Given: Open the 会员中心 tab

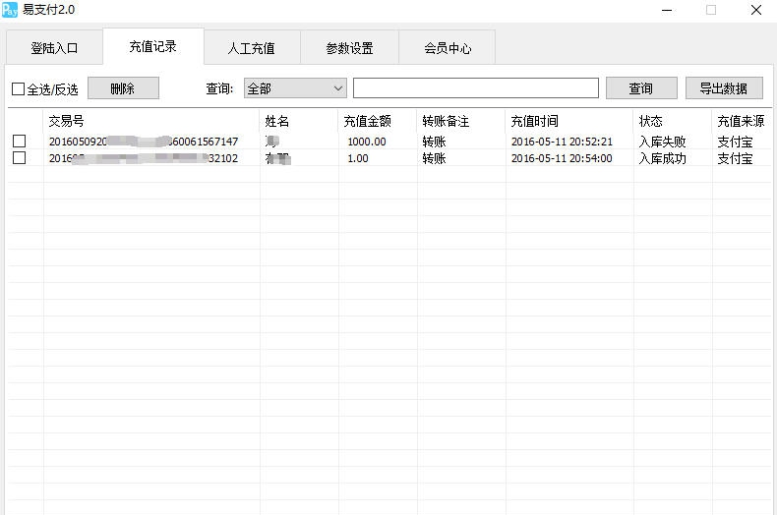Looking at the screenshot, I should [448, 48].
